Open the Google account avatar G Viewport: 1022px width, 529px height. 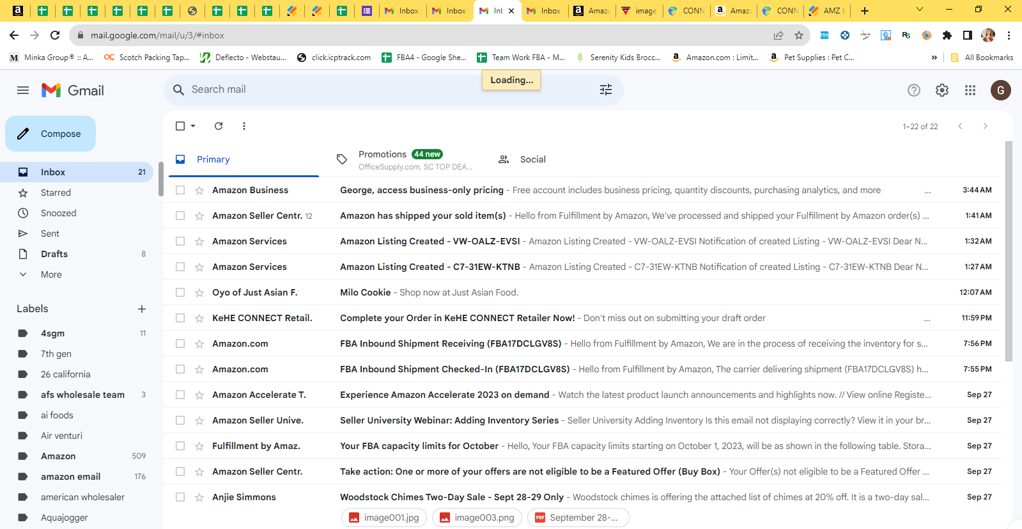[x=1001, y=90]
